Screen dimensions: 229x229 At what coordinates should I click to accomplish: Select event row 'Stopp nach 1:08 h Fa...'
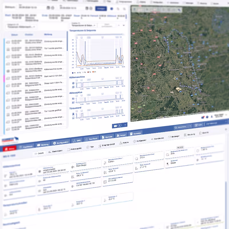point(36,84)
